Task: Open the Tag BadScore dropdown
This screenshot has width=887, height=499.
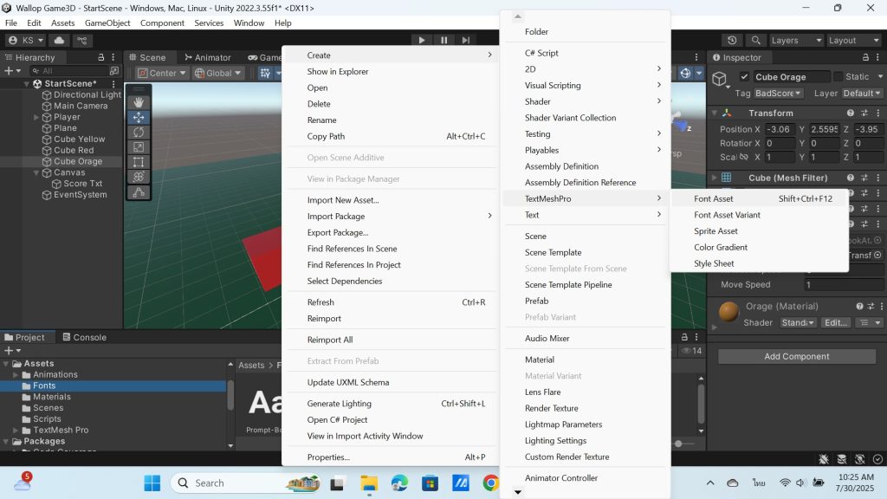Action: click(779, 94)
